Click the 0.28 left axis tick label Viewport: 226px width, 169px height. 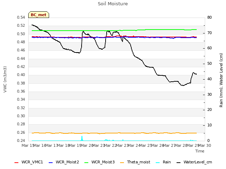tap(21, 124)
